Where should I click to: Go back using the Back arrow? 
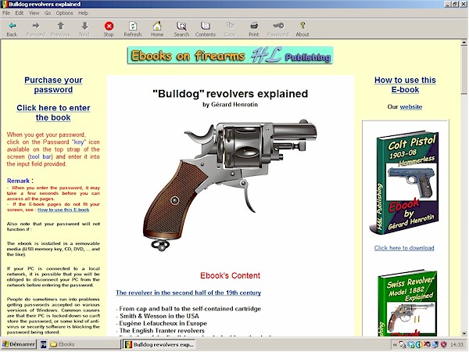point(12,29)
